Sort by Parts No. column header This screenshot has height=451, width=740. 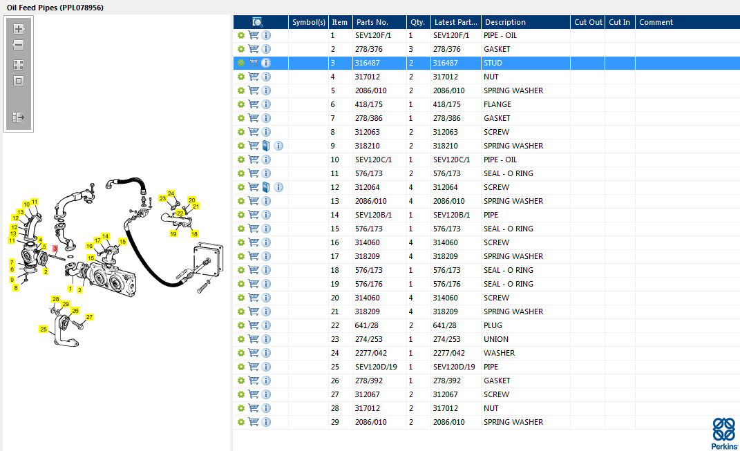coord(379,22)
